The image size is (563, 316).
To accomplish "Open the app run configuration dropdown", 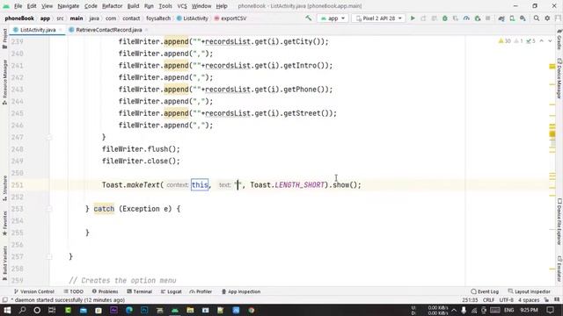I will point(333,18).
